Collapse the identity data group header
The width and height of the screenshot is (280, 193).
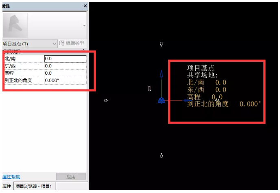(84, 51)
